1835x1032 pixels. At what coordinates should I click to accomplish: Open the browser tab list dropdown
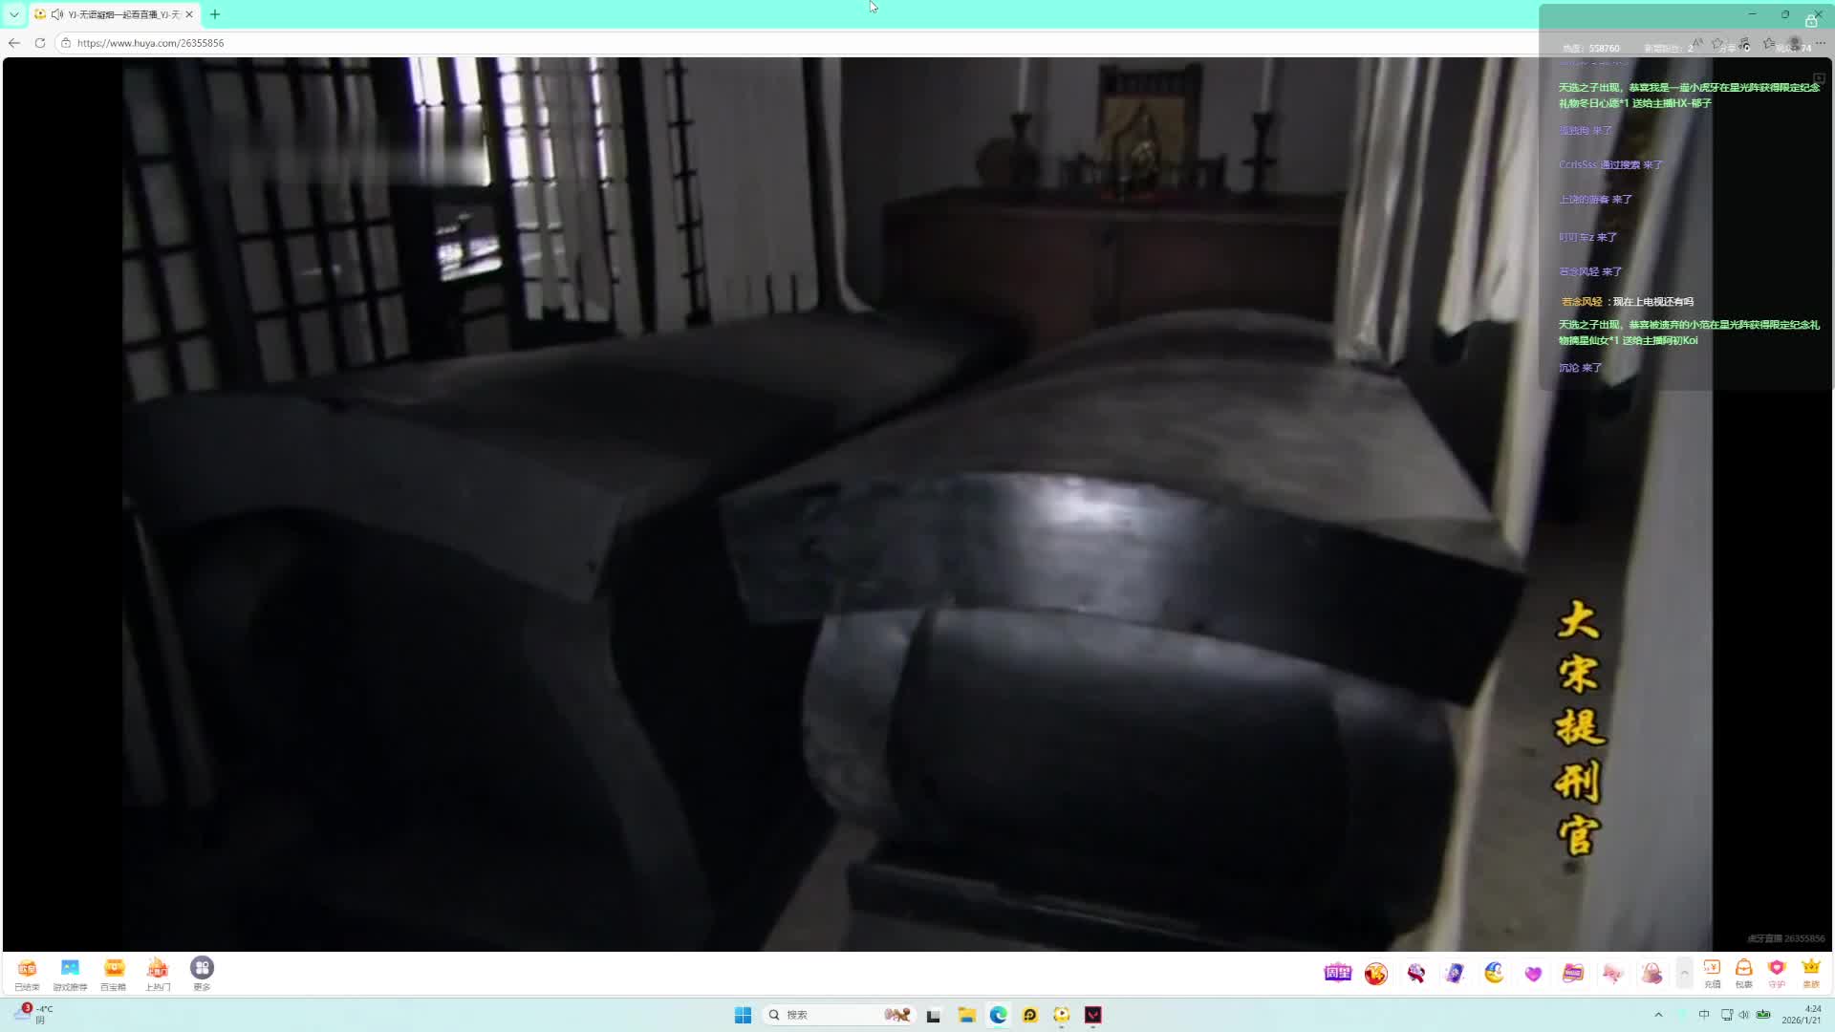tap(14, 14)
